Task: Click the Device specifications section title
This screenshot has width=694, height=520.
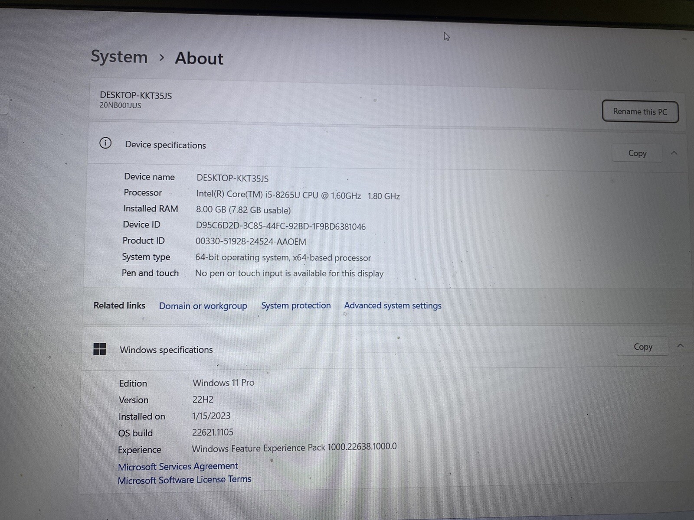Action: coord(165,145)
